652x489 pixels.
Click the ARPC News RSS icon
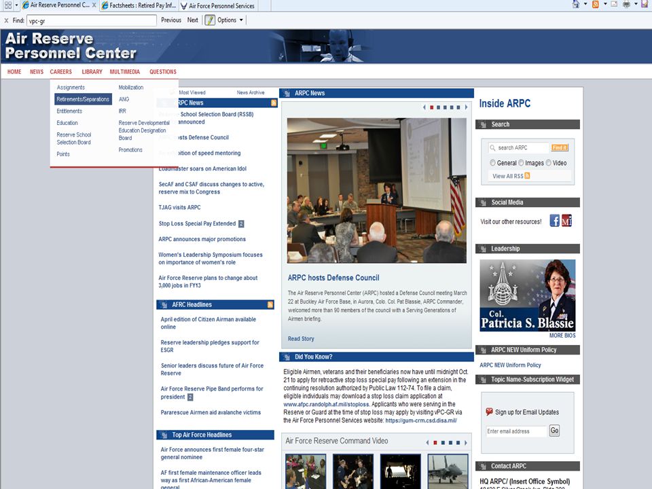274,103
